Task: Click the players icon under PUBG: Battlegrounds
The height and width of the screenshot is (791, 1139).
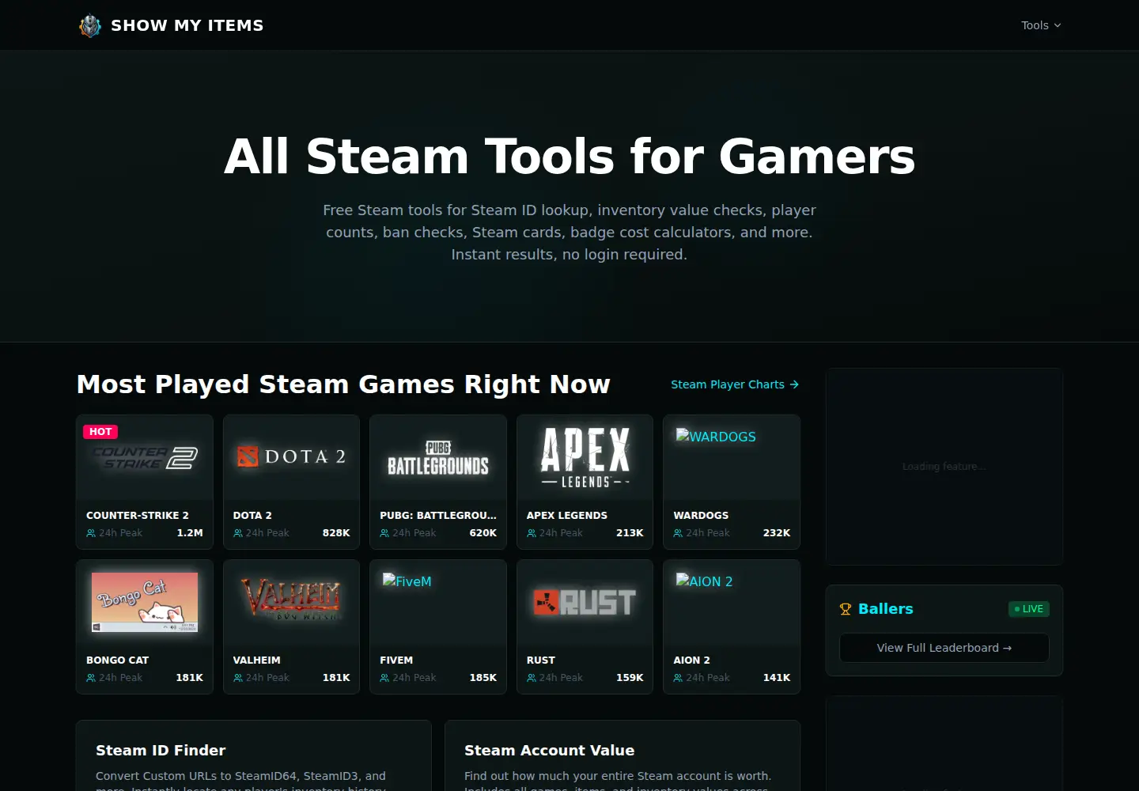Action: coord(384,533)
